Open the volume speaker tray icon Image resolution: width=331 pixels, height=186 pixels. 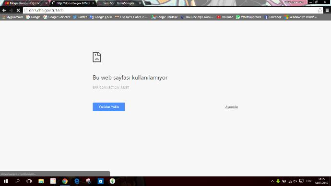pos(296,181)
